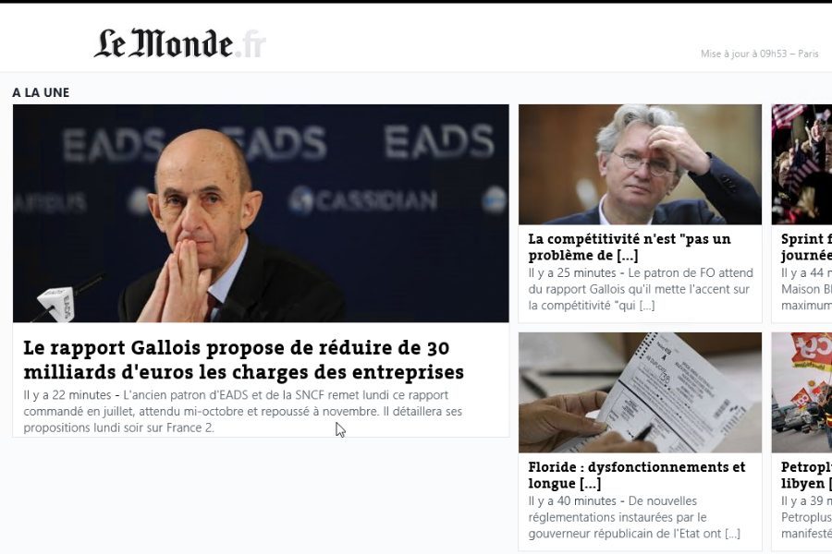Open the 'Petroplus libyen' article headline

(806, 475)
